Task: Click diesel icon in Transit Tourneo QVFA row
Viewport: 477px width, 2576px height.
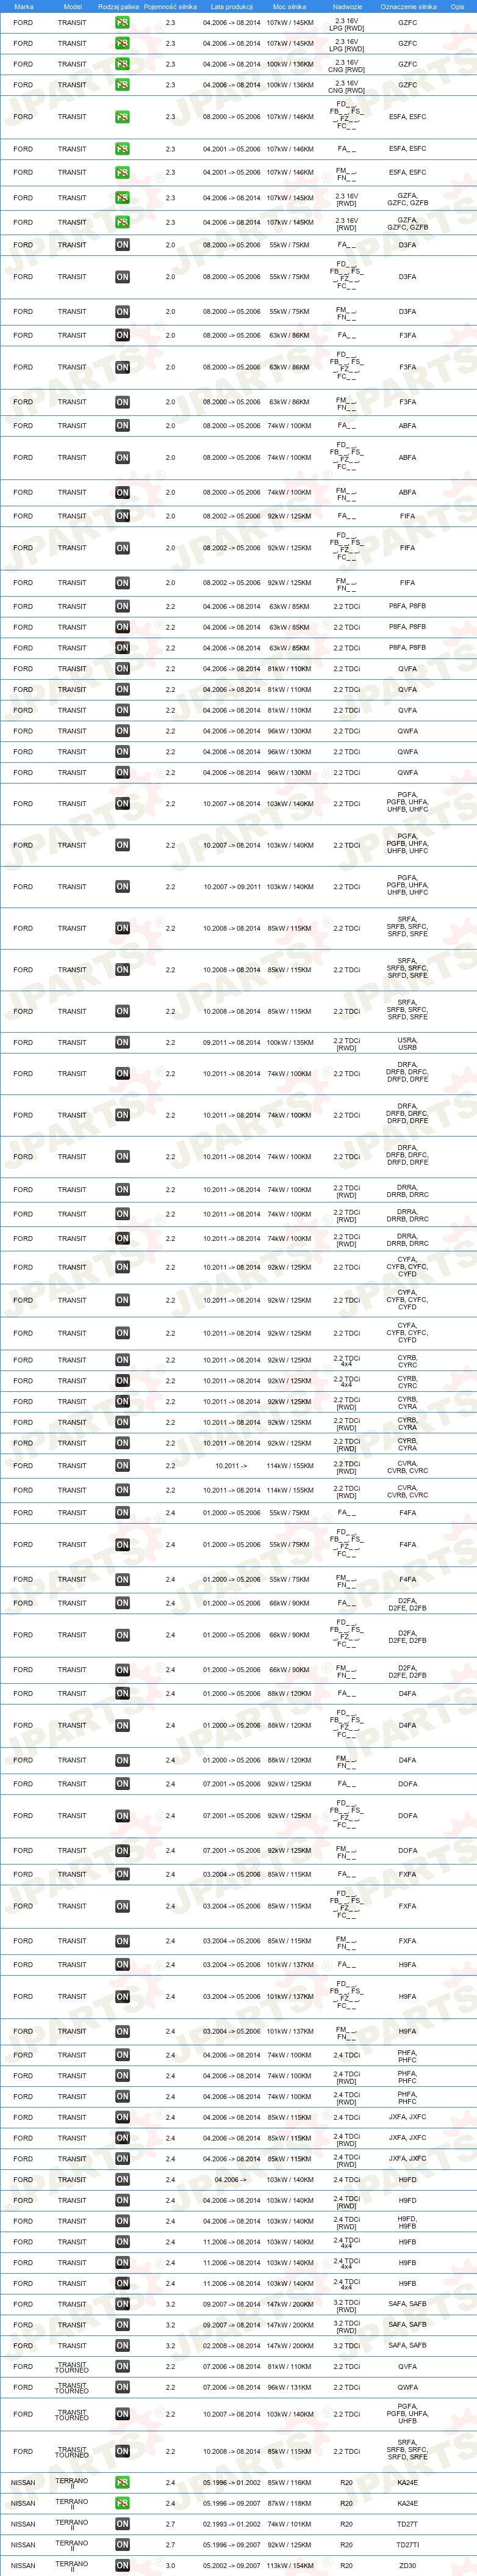Action: click(x=122, y=2366)
